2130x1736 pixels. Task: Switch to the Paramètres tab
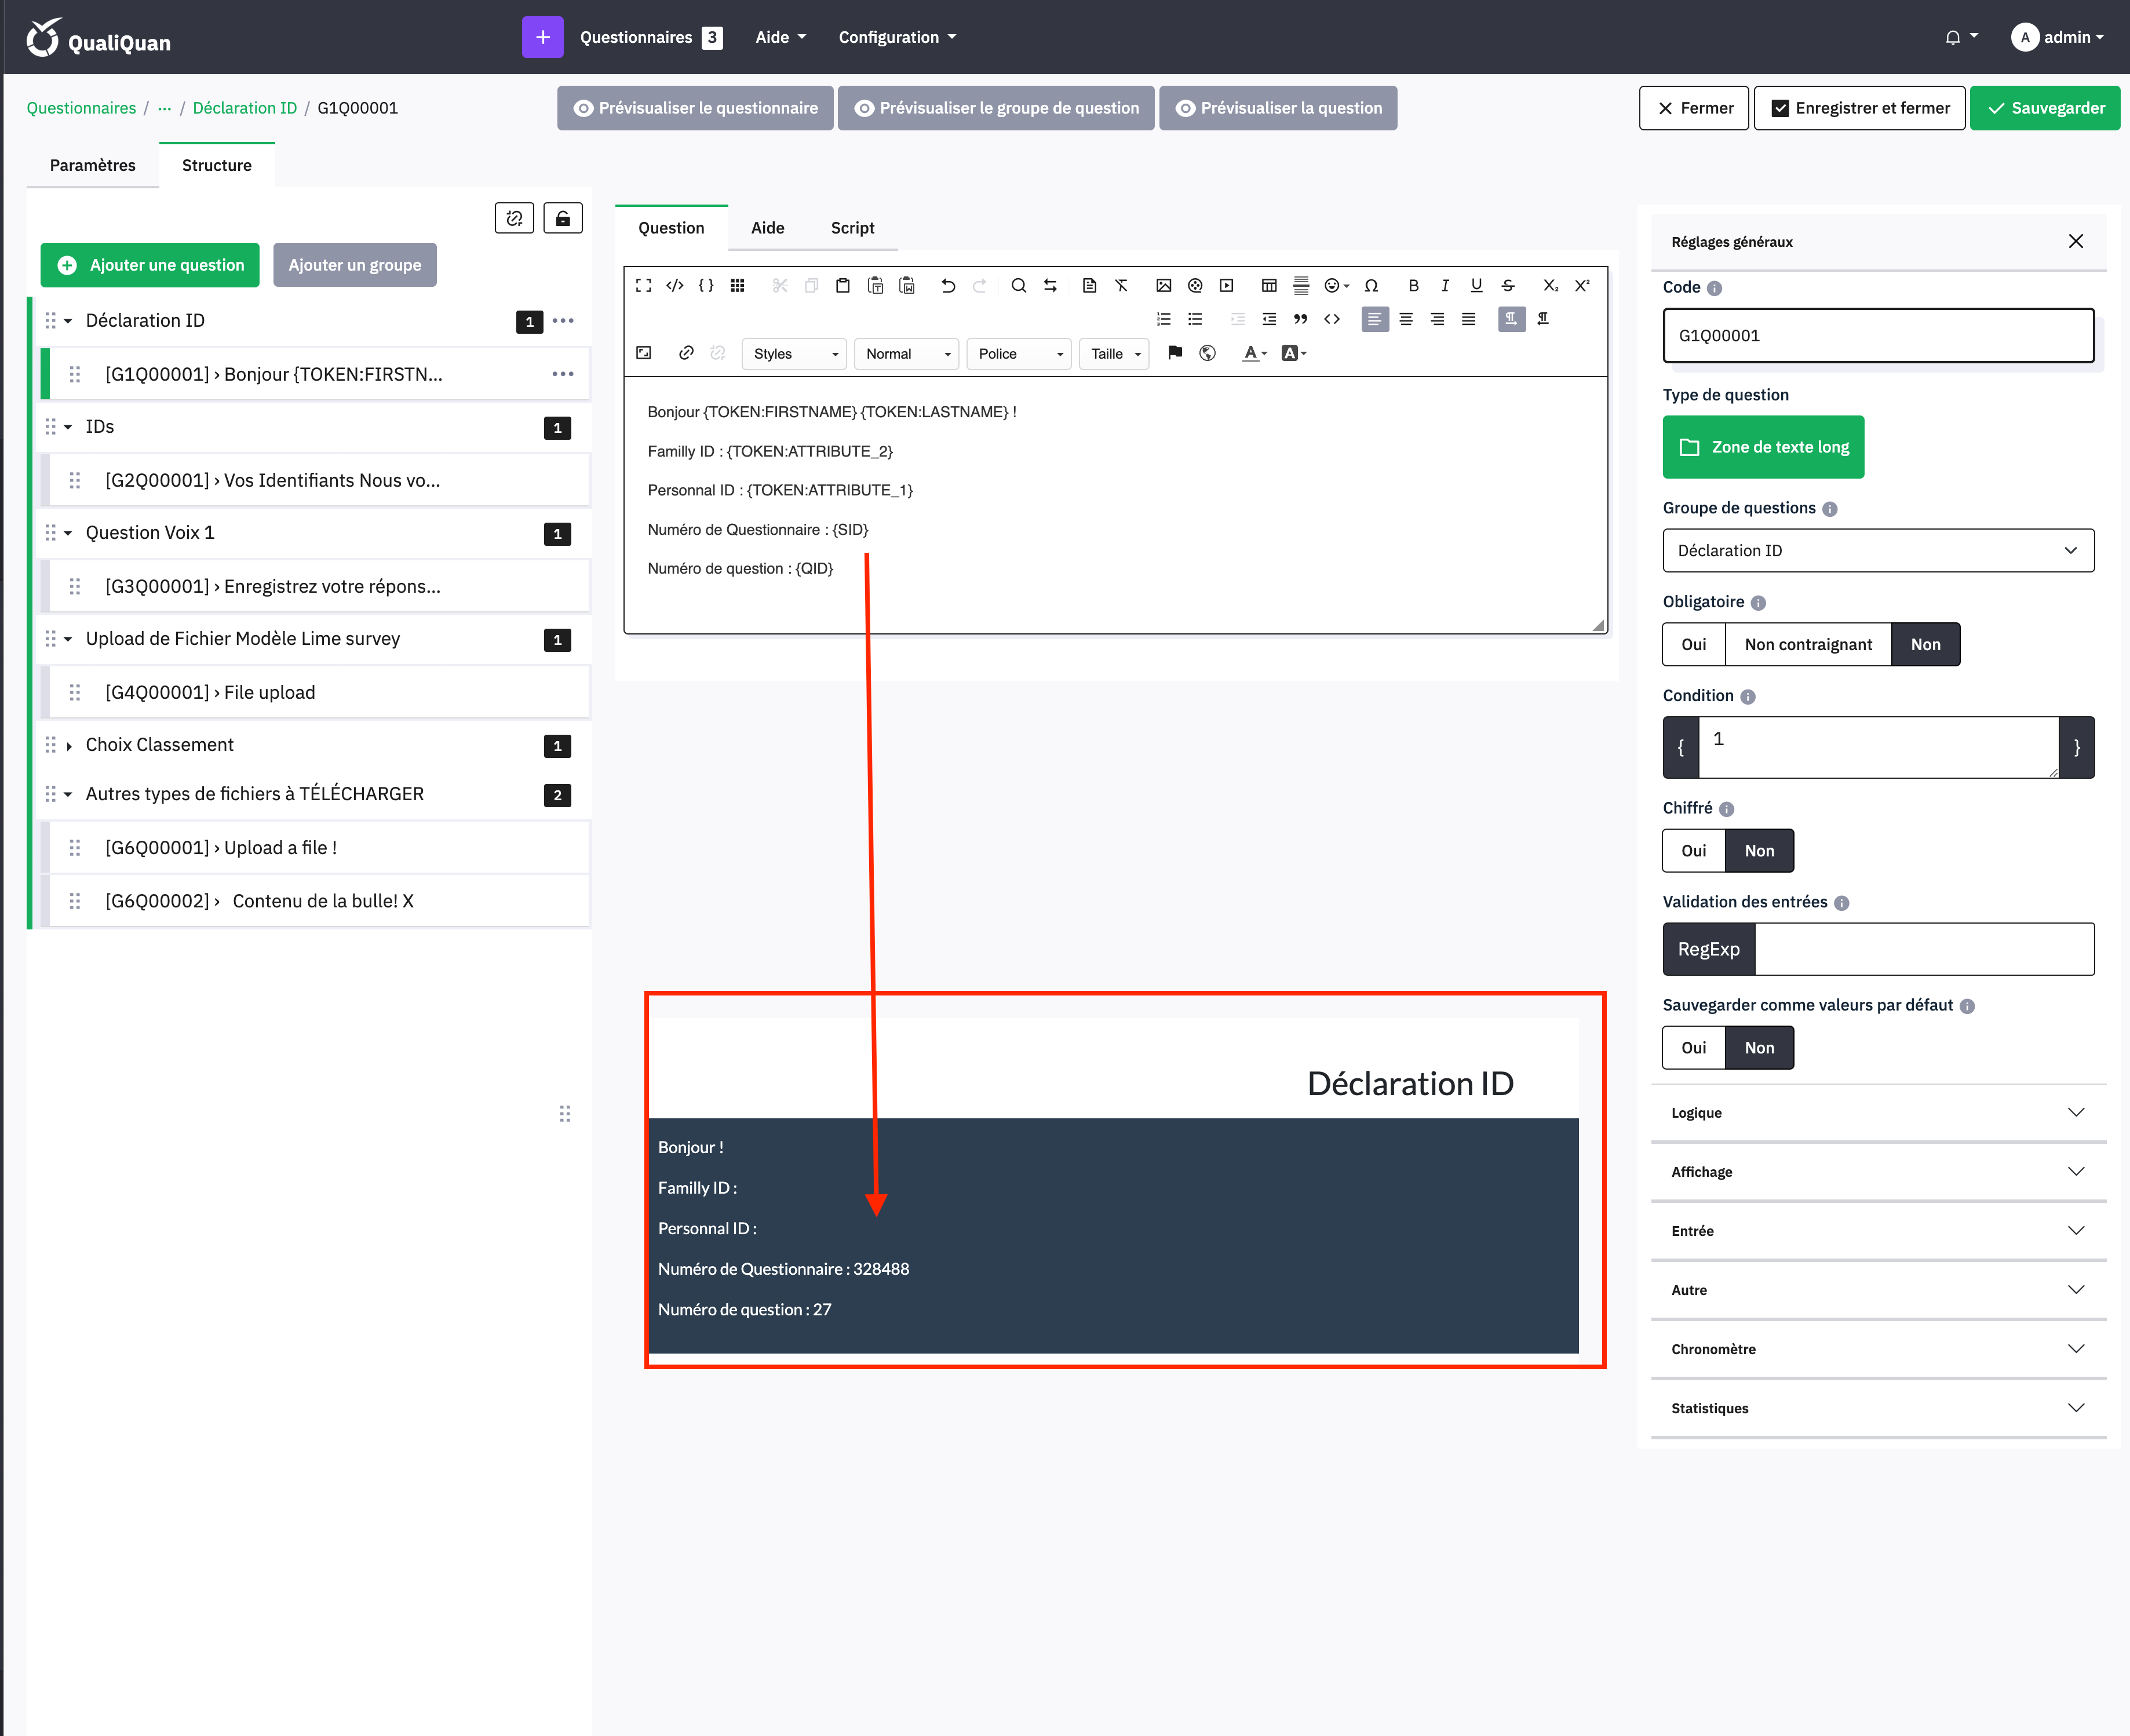point(92,165)
